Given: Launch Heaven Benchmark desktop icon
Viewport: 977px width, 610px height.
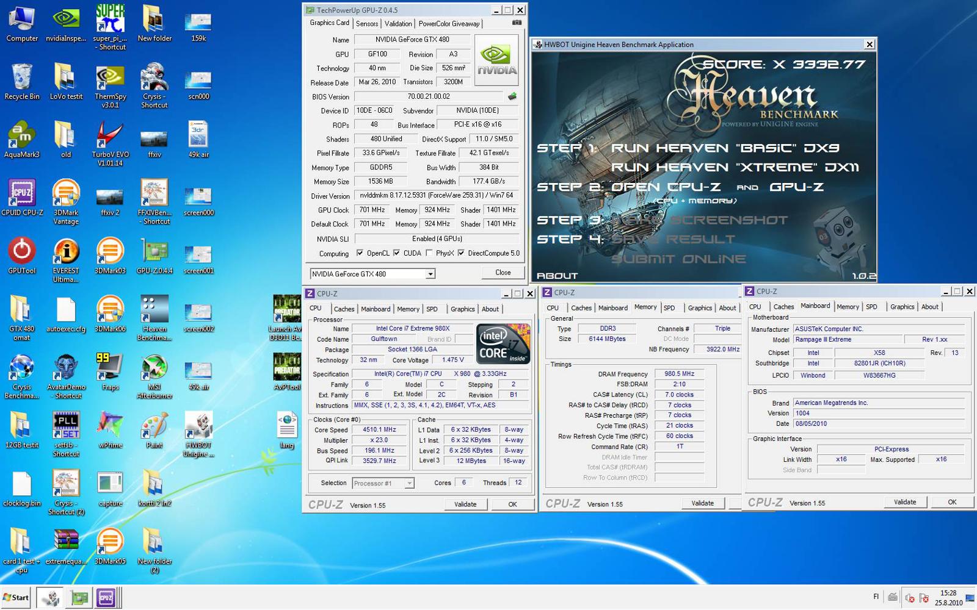Looking at the screenshot, I should pyautogui.click(x=154, y=317).
